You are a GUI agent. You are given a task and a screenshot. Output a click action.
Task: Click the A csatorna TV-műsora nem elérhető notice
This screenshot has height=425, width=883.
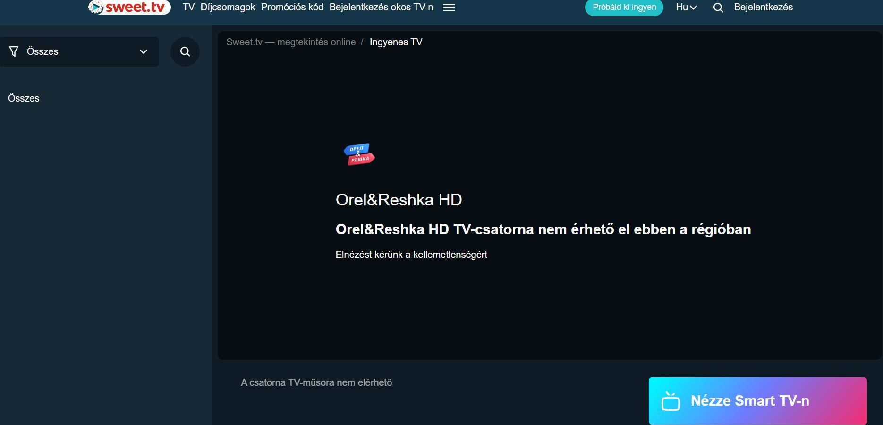pos(316,382)
